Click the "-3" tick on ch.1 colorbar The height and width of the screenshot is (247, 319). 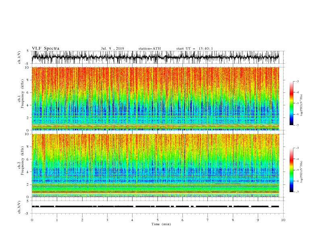click(297, 81)
